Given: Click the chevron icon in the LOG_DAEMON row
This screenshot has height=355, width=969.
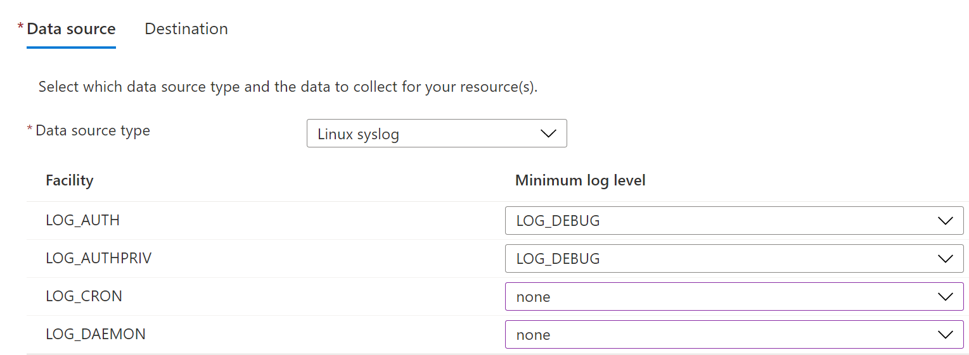Looking at the screenshot, I should coord(945,335).
